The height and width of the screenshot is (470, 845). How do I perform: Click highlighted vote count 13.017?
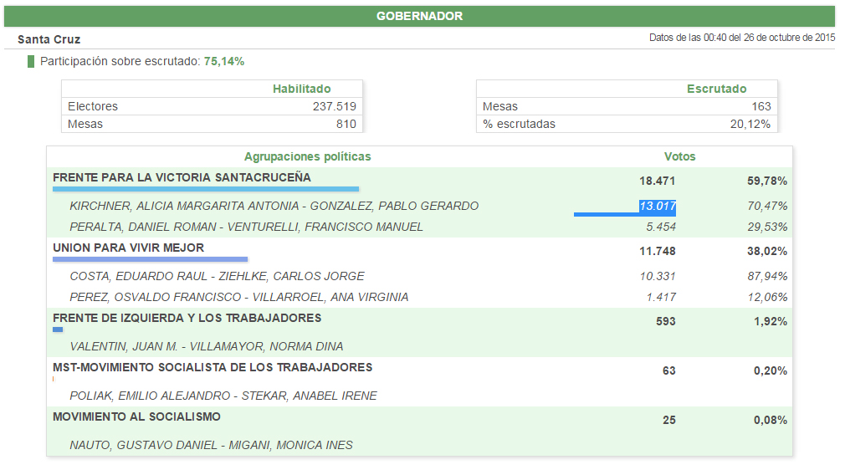pos(658,206)
